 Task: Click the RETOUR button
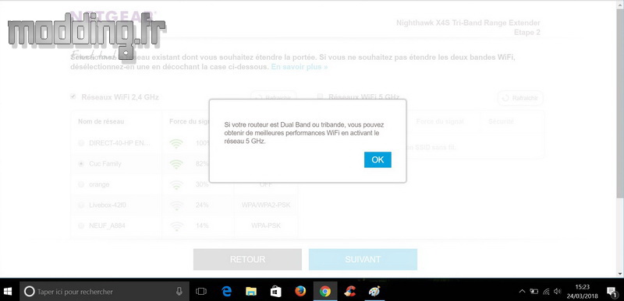click(x=247, y=259)
